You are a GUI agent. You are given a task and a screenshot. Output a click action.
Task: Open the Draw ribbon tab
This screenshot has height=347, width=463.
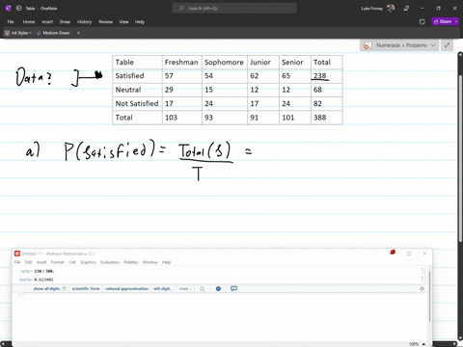click(65, 22)
